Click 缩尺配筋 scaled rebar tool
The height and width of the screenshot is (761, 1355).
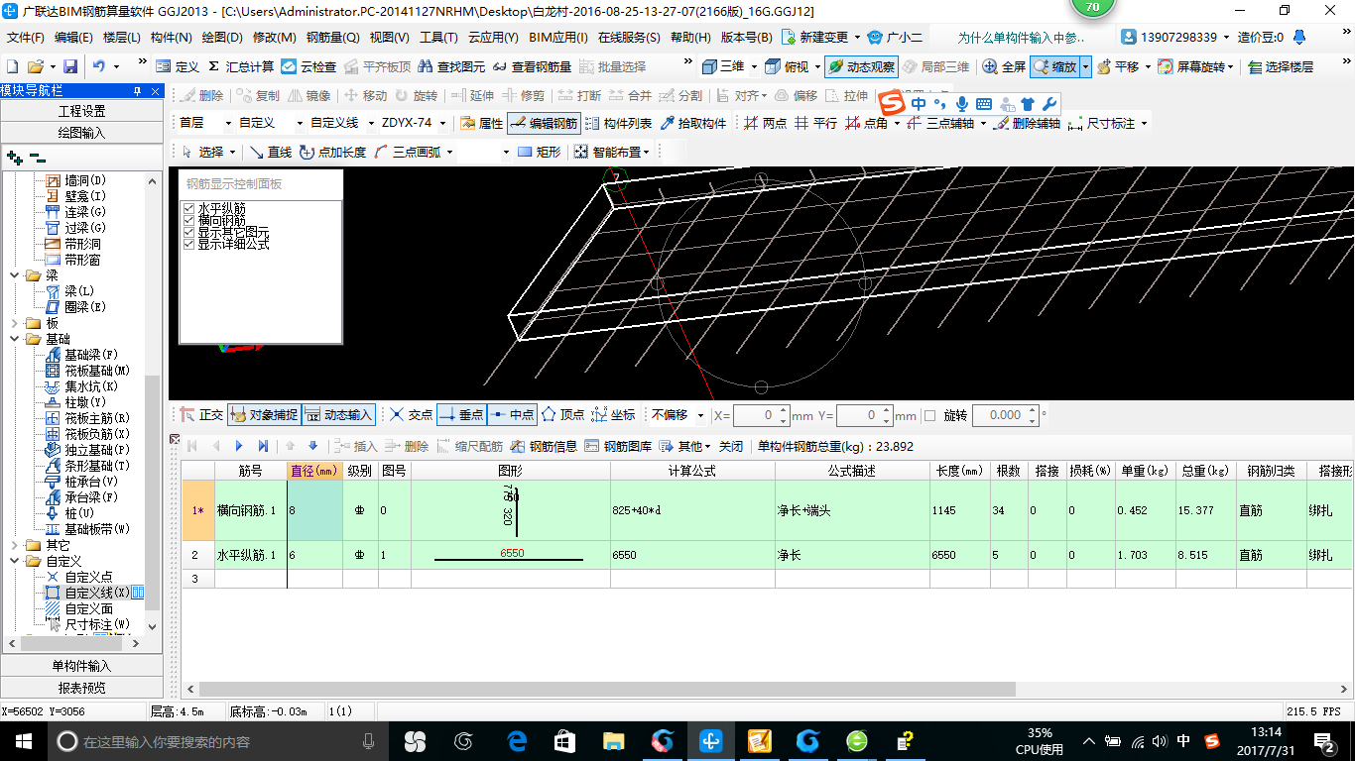tap(469, 446)
